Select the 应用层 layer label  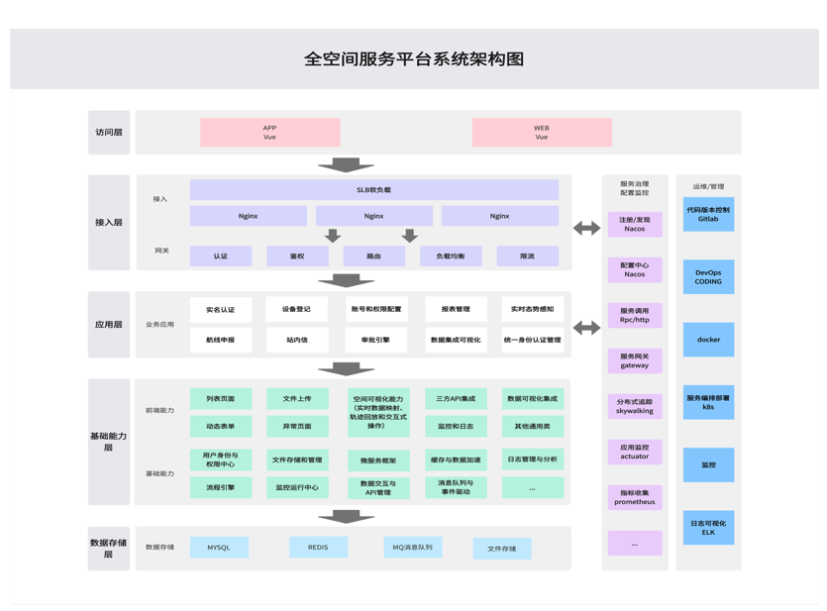[x=109, y=325]
